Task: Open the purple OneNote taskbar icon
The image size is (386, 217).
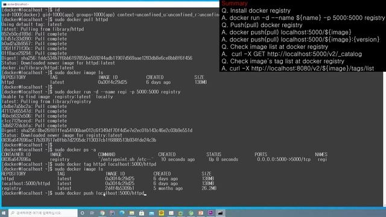Action: click(210, 213)
